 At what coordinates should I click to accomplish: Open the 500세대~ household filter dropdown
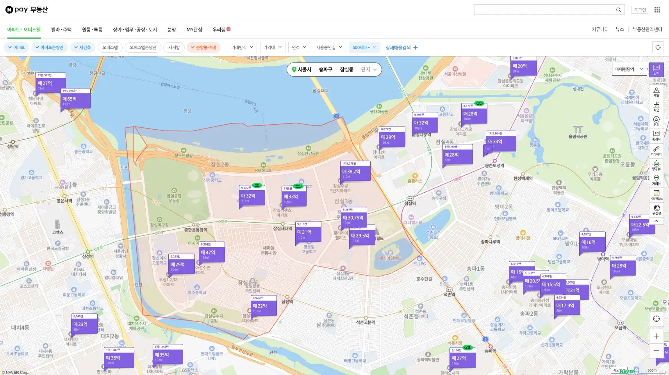coord(364,47)
